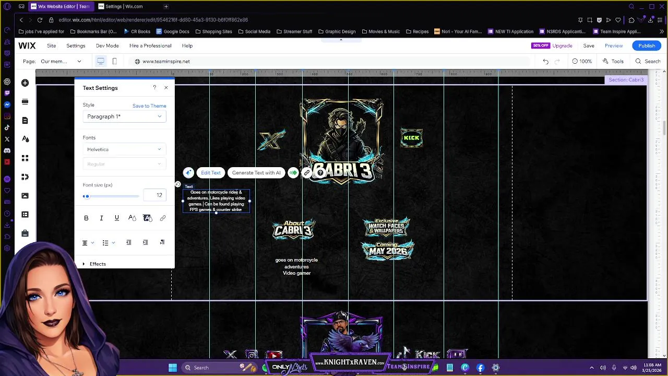Click the Save to Theme link
Viewport: 668px width, 376px height.
click(149, 106)
